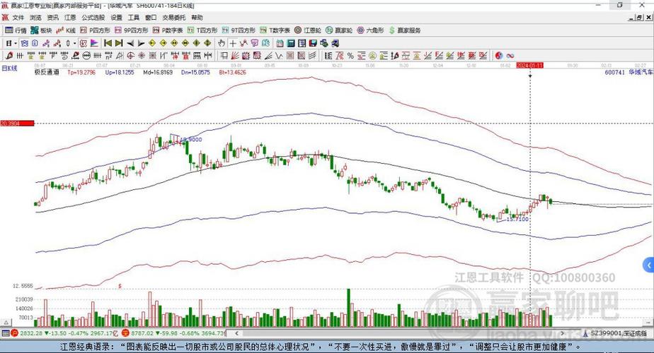
Task: Open the 工具 menu
Action: tap(134, 18)
